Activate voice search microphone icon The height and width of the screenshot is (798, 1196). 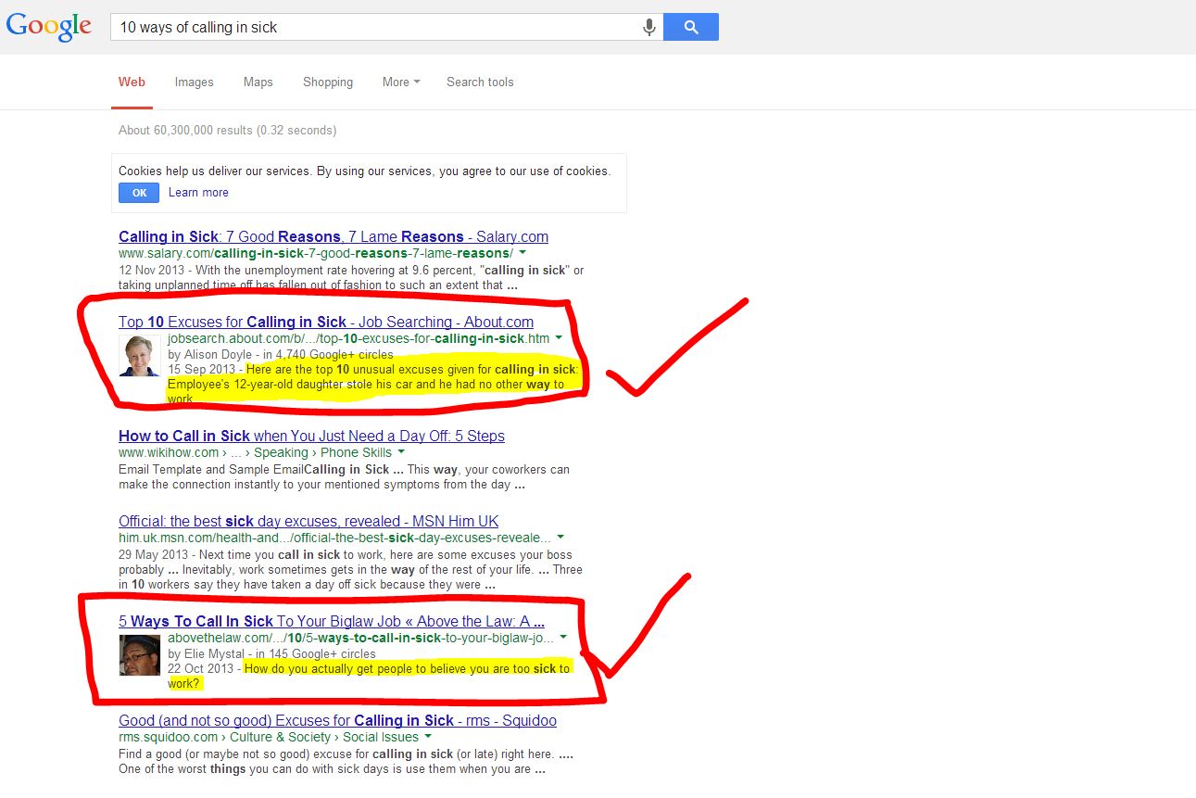point(649,27)
